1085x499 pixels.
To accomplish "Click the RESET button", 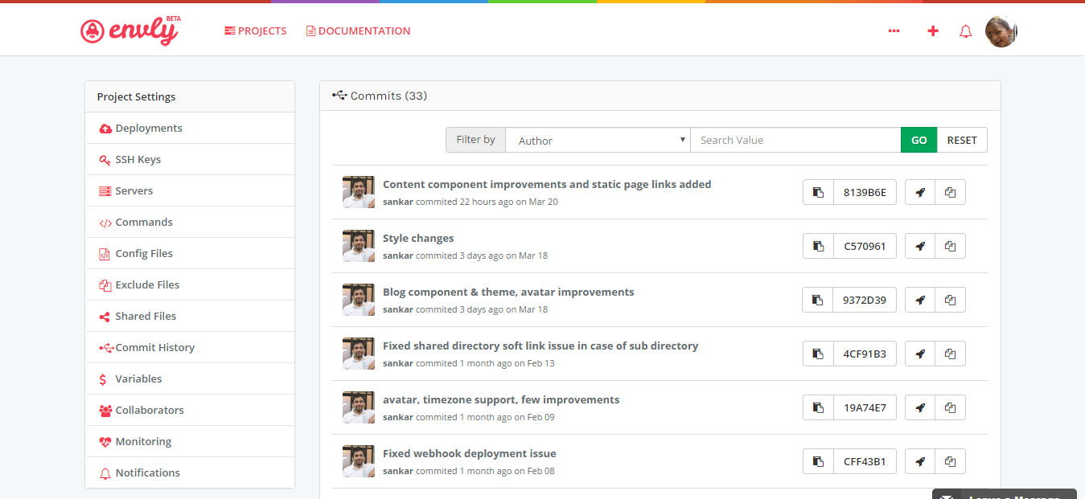I will click(962, 140).
